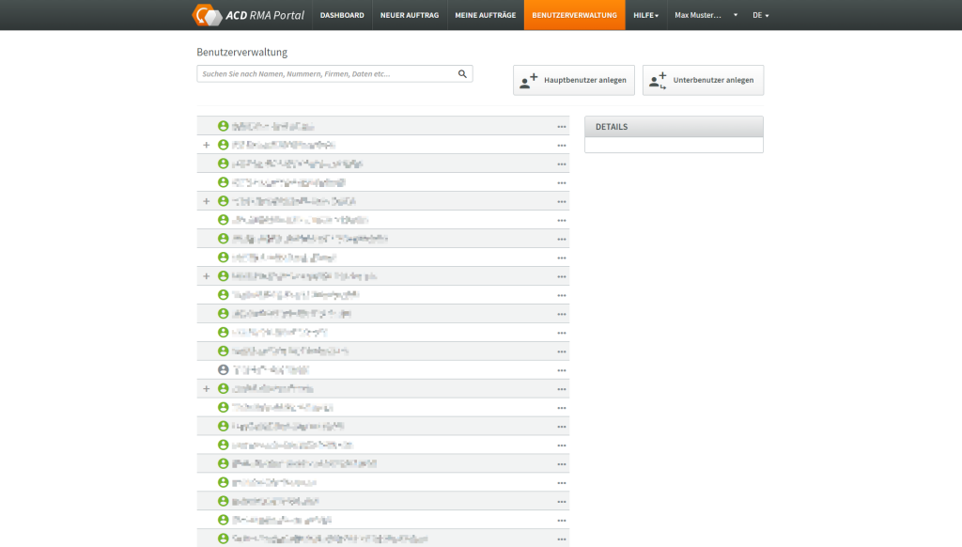Screen dimensions: 962x547
Task: Open the Neuer Auftrag page
Action: click(410, 15)
